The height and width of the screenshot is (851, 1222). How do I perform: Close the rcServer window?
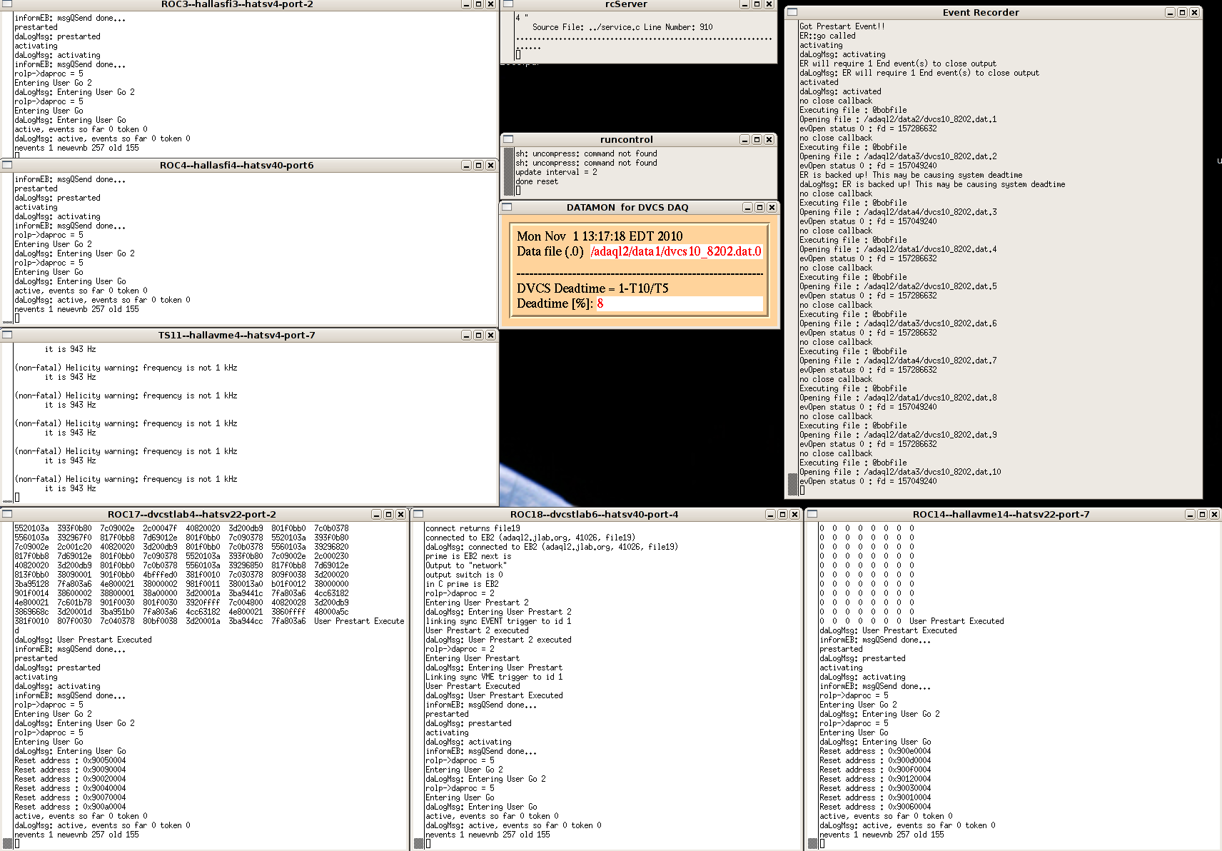769,4
